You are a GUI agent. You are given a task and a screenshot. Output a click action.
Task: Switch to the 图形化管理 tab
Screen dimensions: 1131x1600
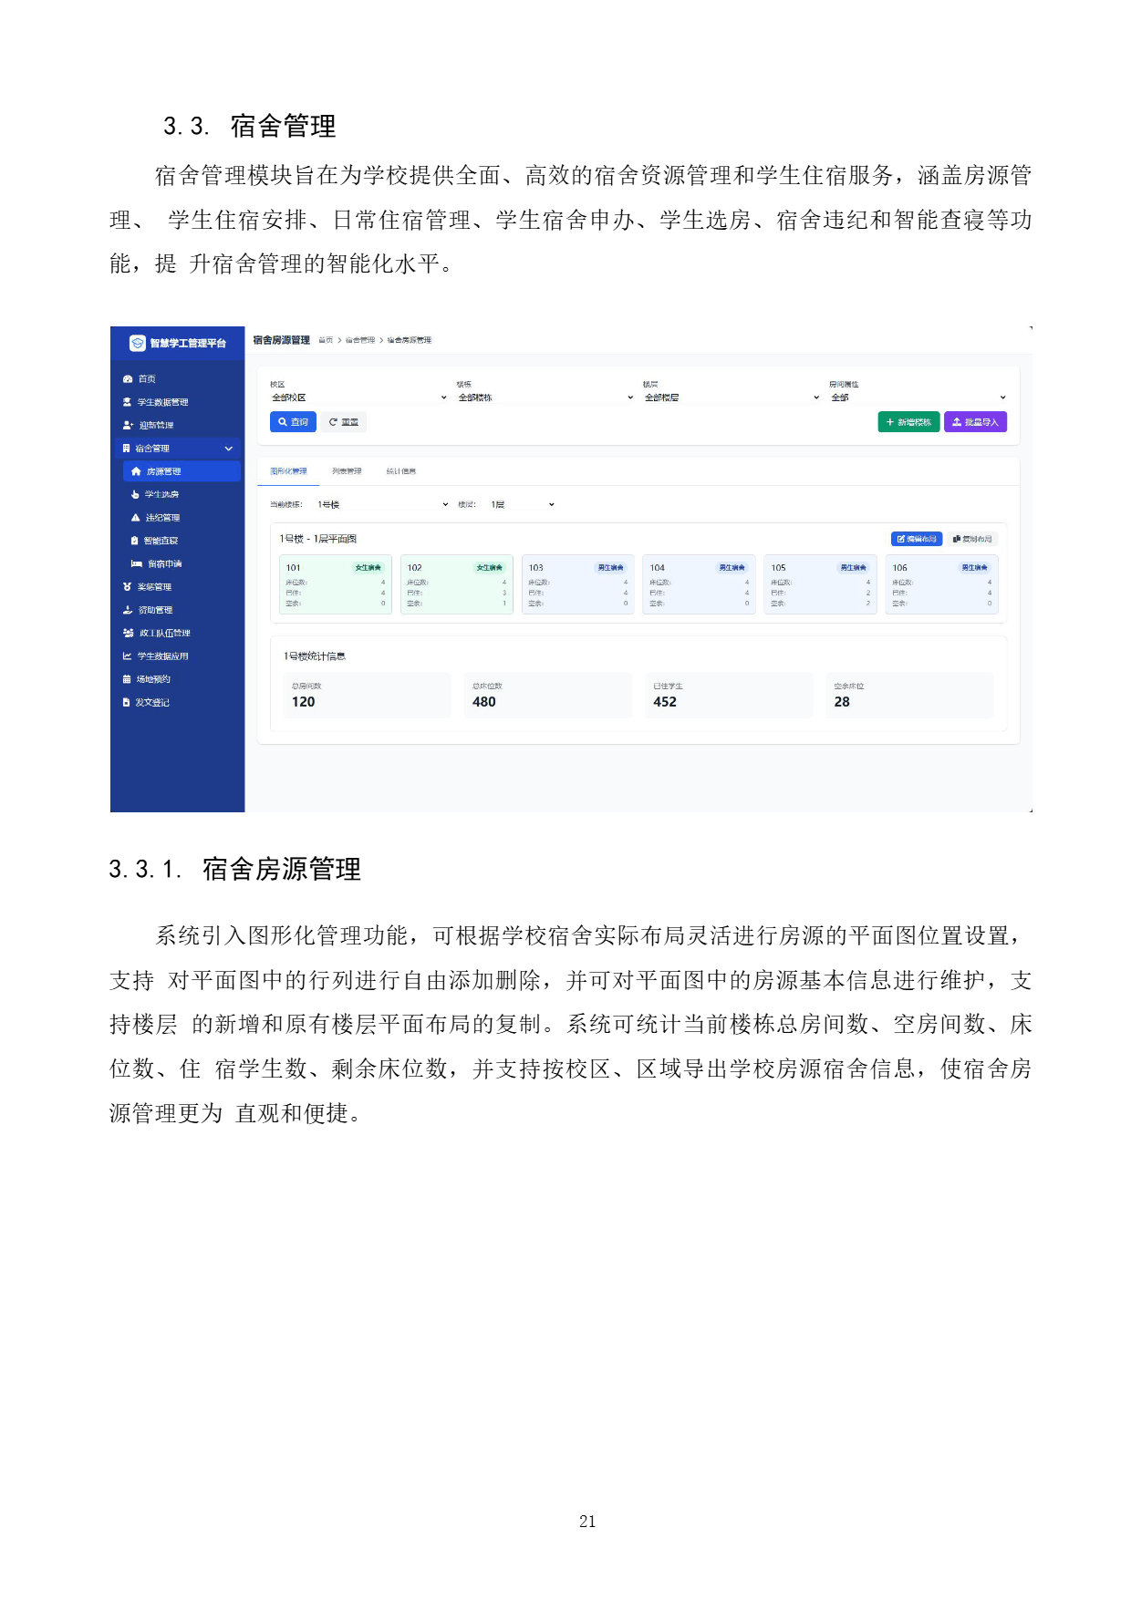pos(288,471)
